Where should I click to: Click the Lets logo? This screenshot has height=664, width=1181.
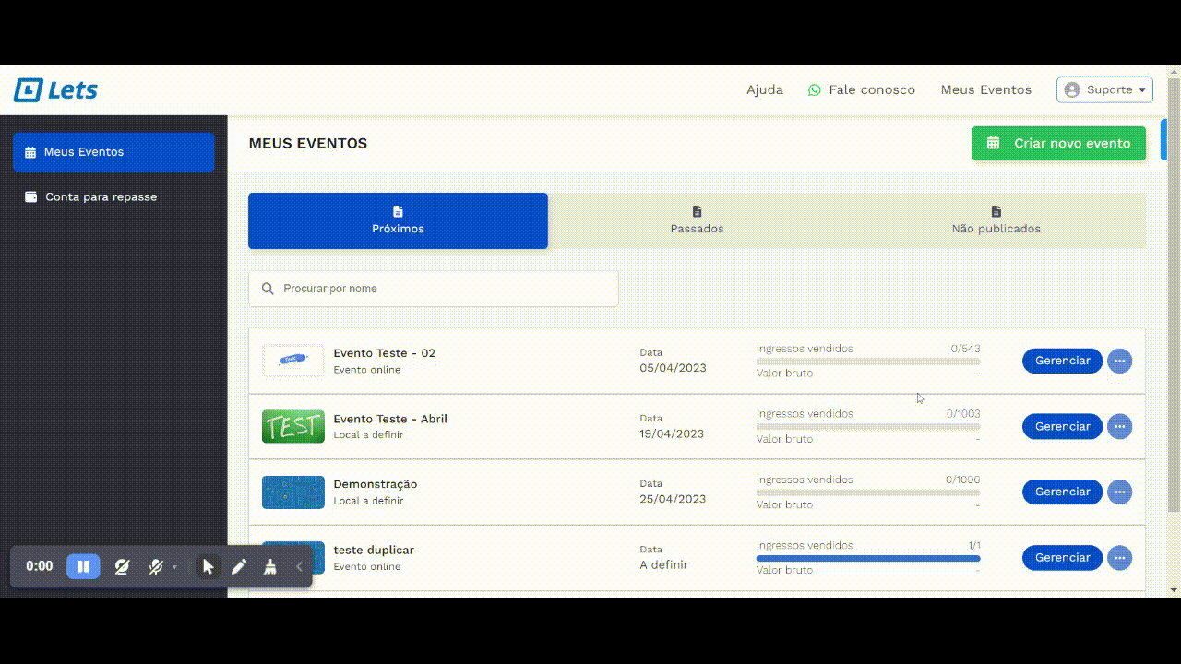pos(56,89)
